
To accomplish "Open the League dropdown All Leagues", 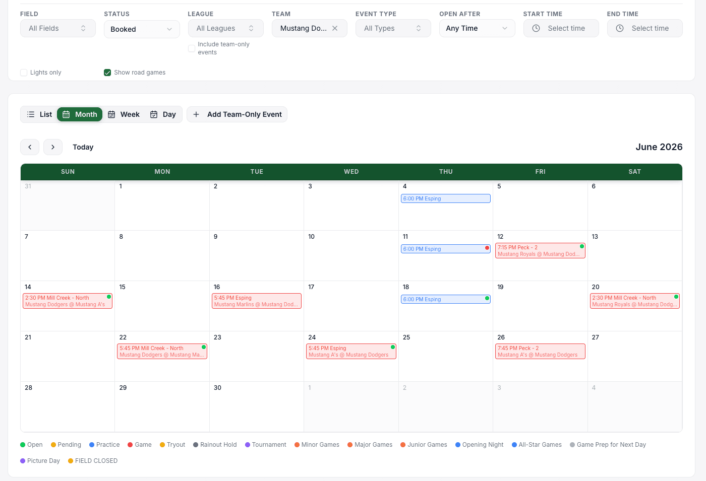I will pyautogui.click(x=226, y=28).
